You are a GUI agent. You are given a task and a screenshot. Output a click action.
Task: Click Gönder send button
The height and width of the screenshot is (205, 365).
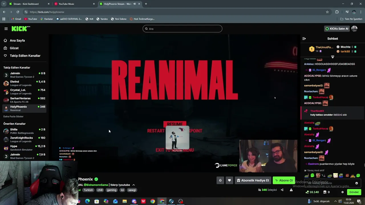pos(354,192)
